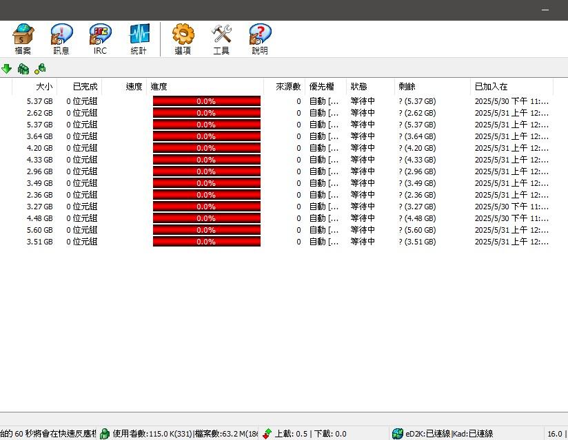The image size is (568, 440).
Task: Open the 說明 help icon
Action: coord(260,39)
